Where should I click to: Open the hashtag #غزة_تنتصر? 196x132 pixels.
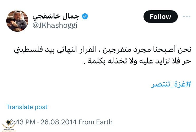[x=171, y=84]
